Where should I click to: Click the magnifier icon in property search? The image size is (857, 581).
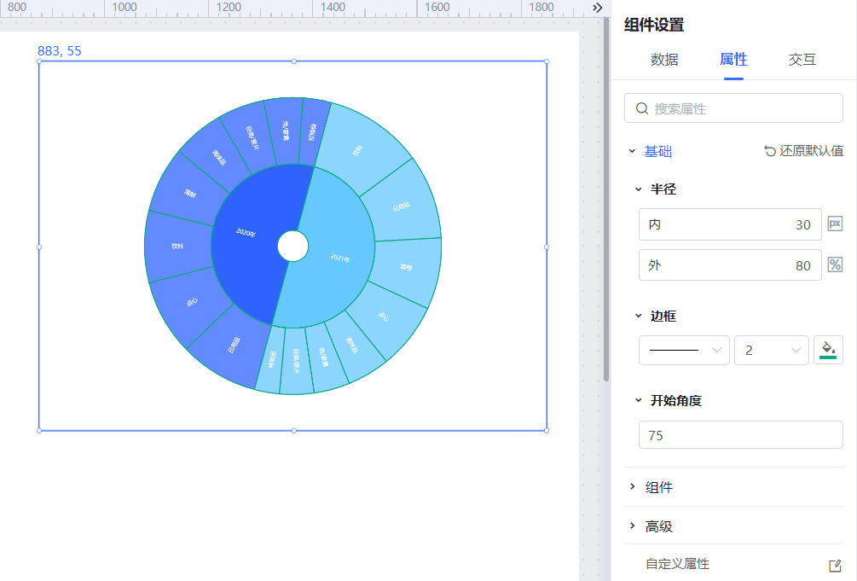tap(642, 108)
